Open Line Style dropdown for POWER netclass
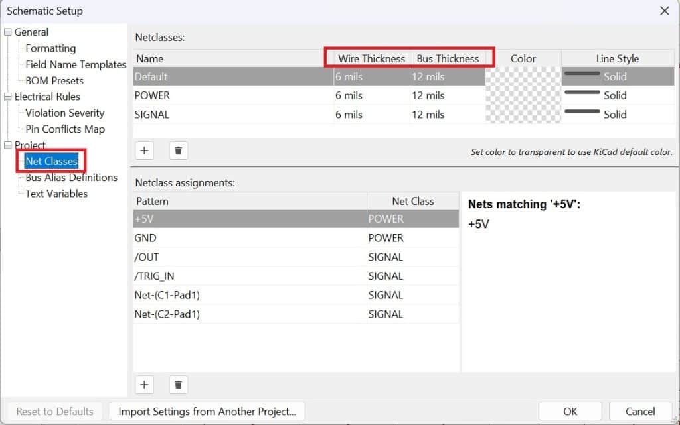 tap(618, 95)
